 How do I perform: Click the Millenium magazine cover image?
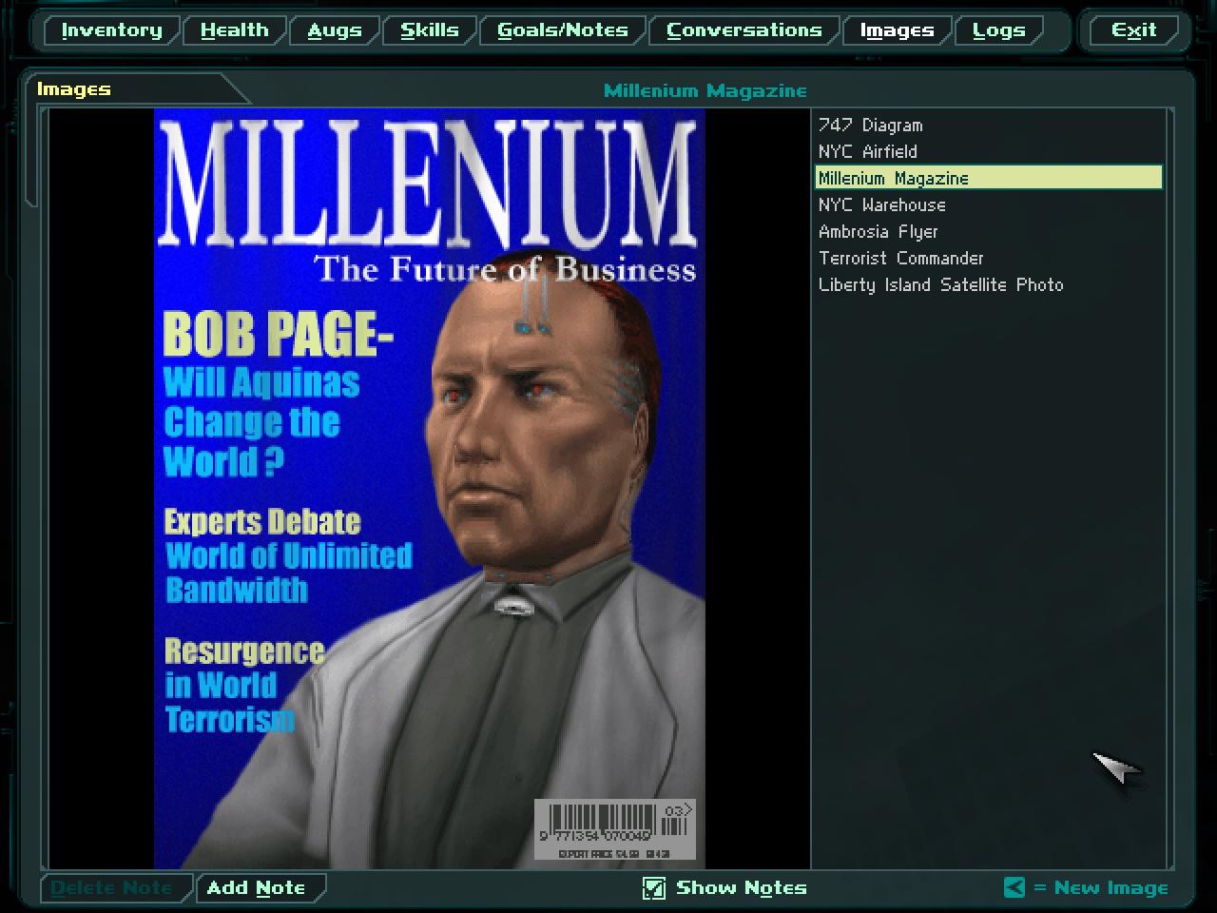tap(429, 488)
